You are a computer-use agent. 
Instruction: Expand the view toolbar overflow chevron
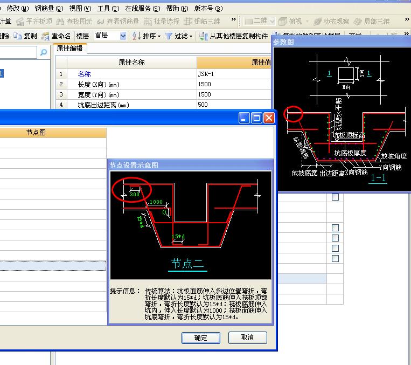(x=407, y=19)
